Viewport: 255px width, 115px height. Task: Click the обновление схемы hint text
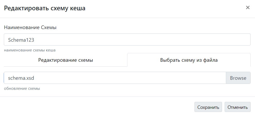click(x=22, y=89)
